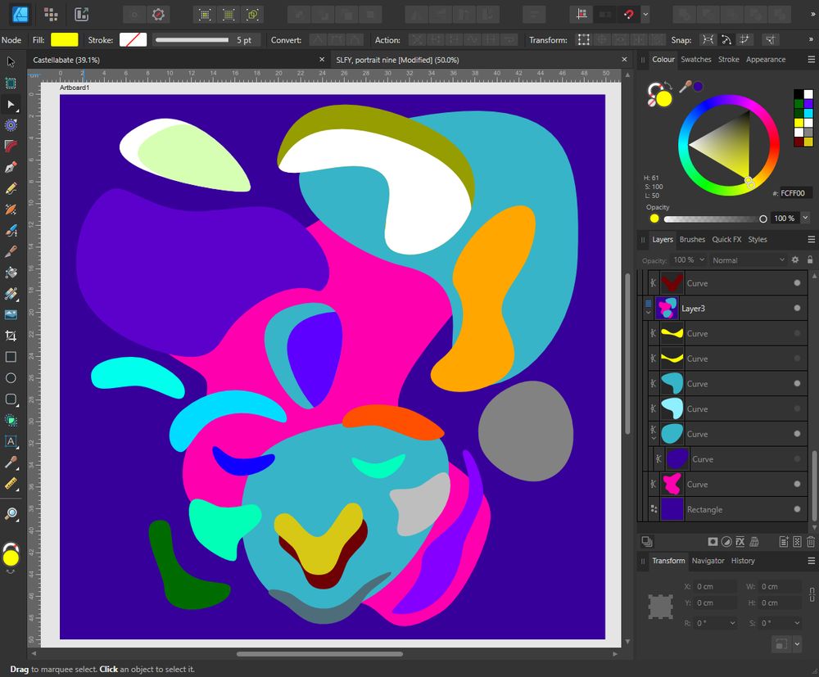Switch to the Navigator tab
The height and width of the screenshot is (677, 819).
click(x=708, y=561)
